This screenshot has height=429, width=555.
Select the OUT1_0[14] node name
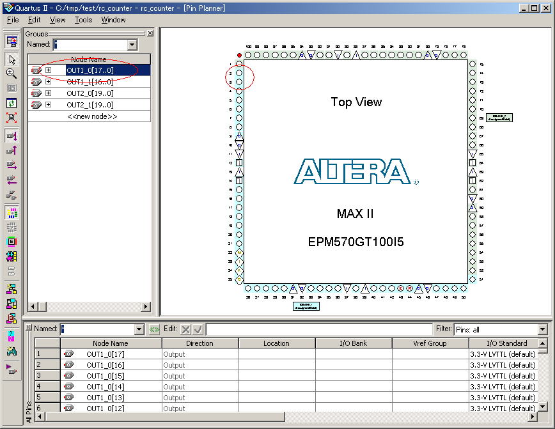[x=105, y=387]
